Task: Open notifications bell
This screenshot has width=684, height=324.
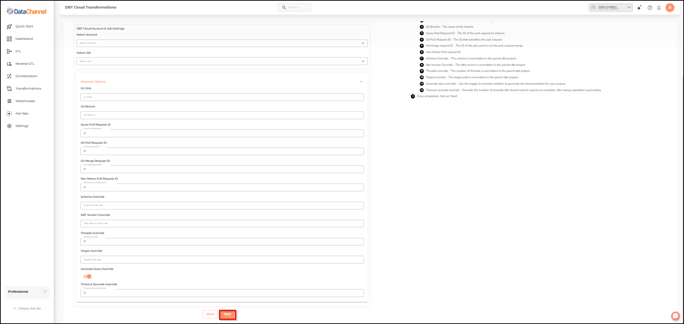Action: click(x=659, y=7)
